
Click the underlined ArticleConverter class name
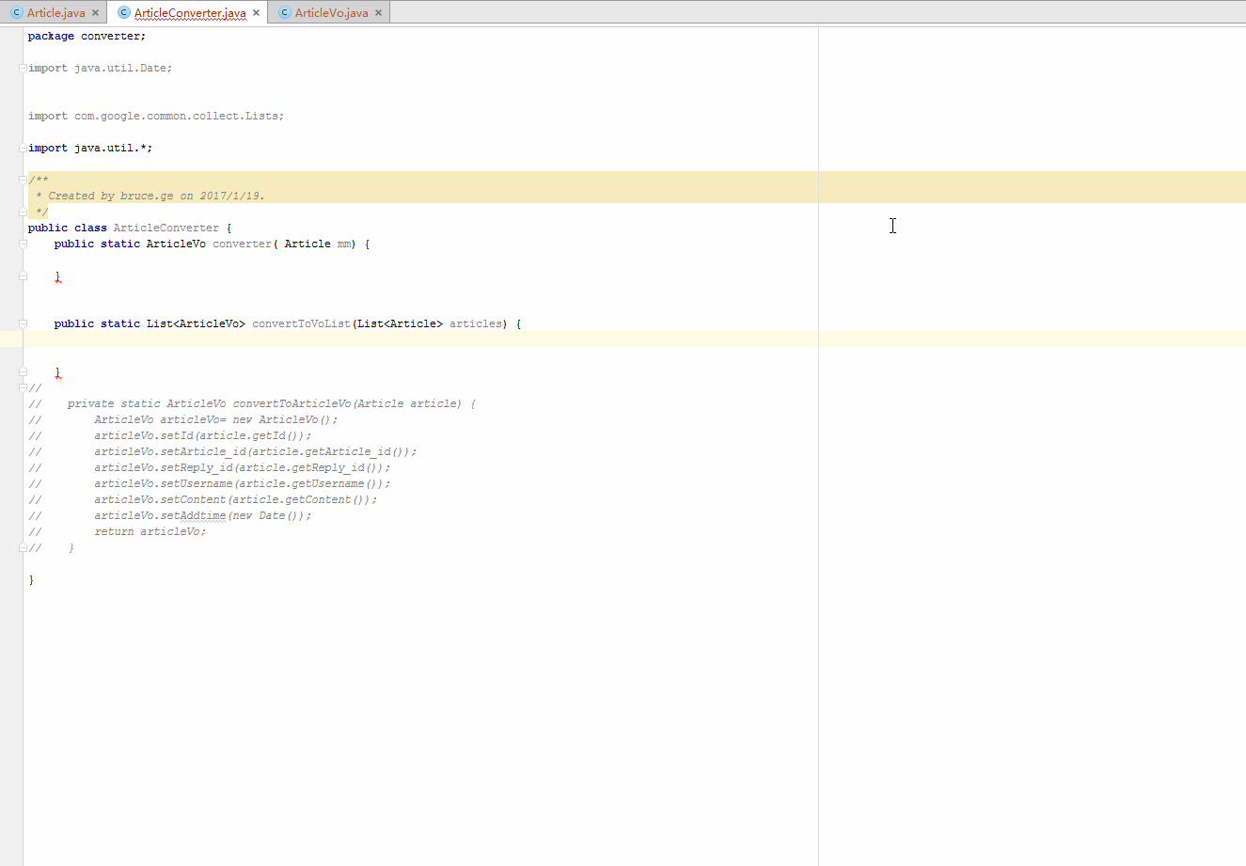pos(166,227)
